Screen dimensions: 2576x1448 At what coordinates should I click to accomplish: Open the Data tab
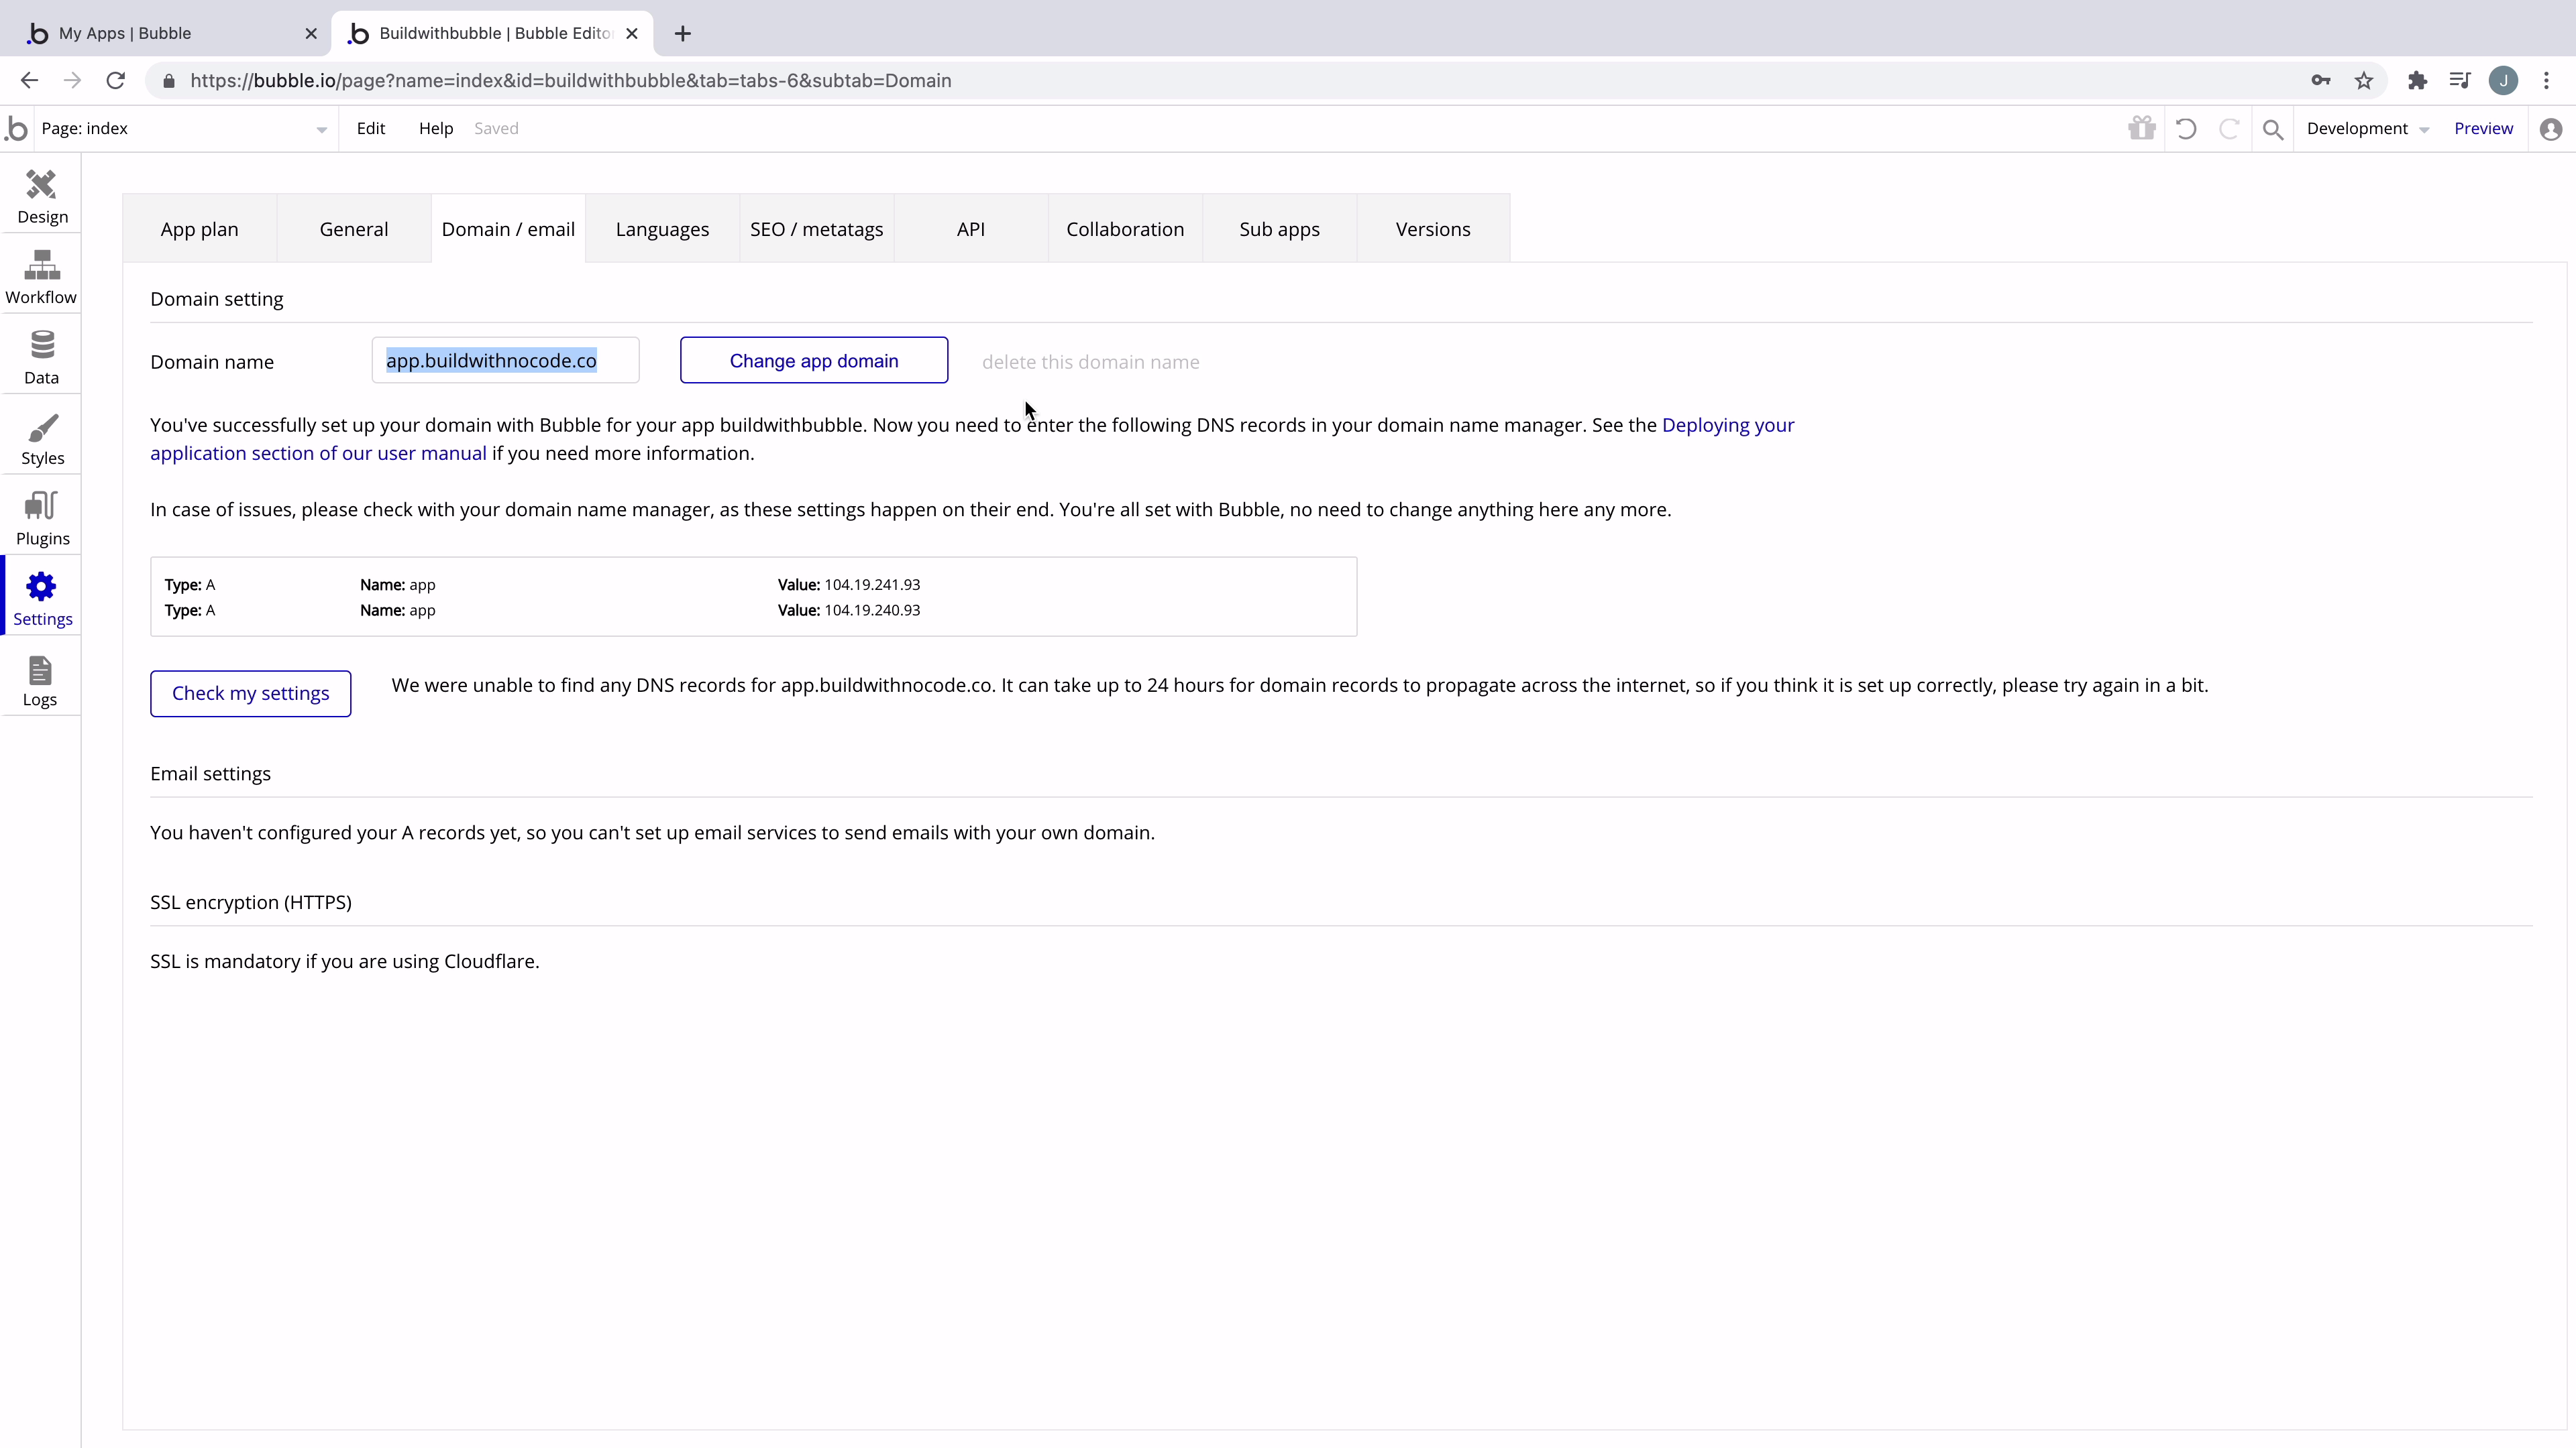click(x=41, y=356)
